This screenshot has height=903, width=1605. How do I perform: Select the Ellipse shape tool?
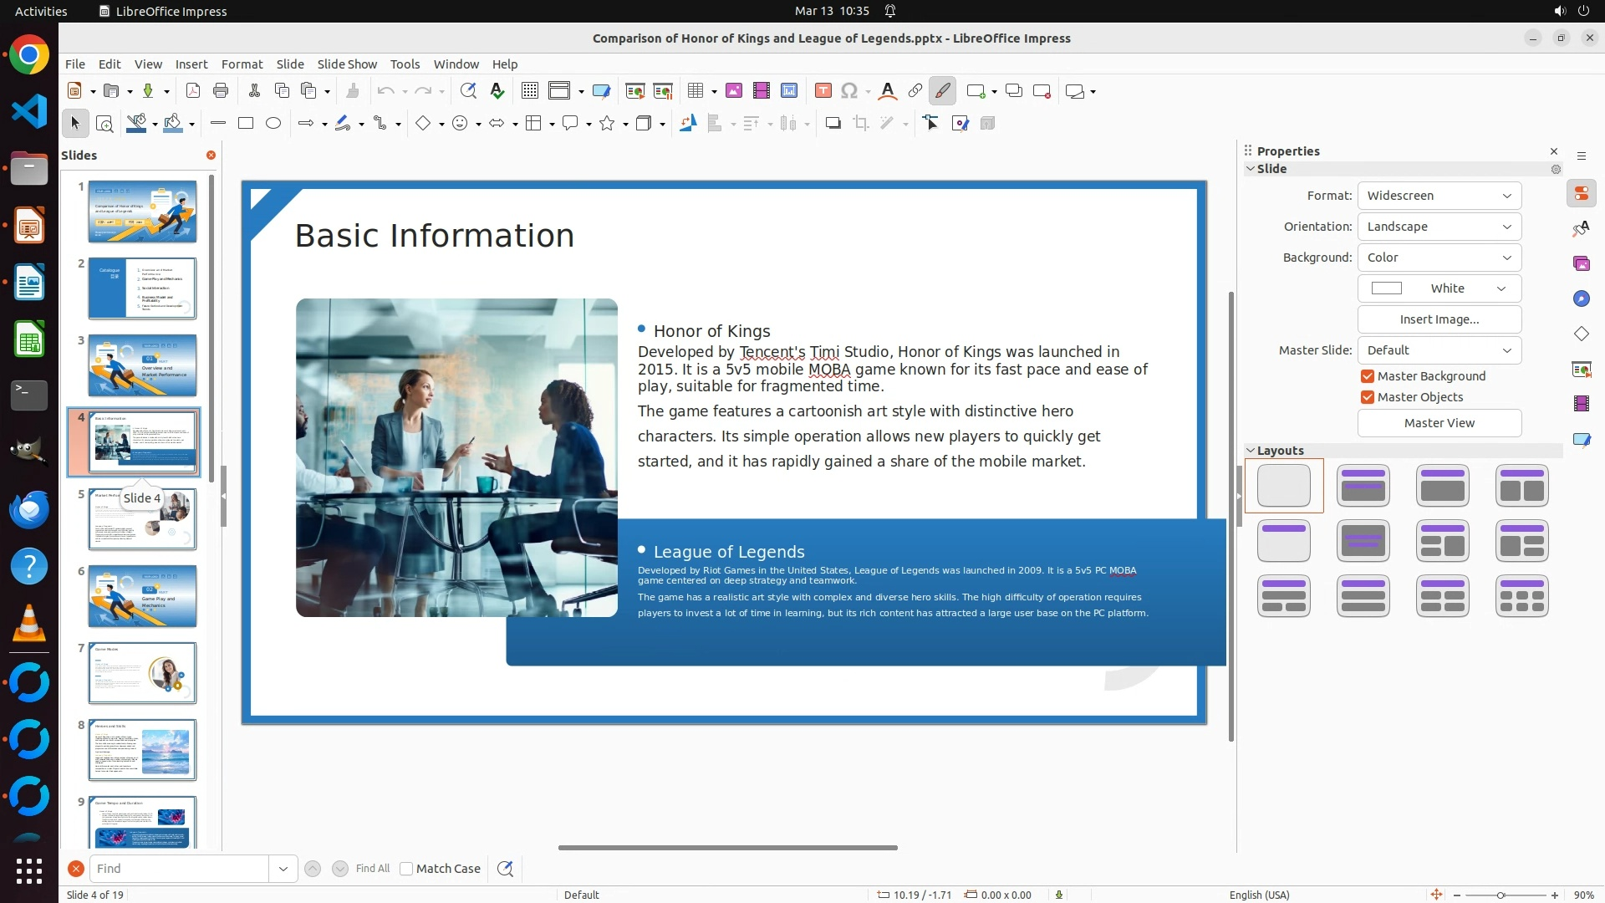(x=273, y=124)
